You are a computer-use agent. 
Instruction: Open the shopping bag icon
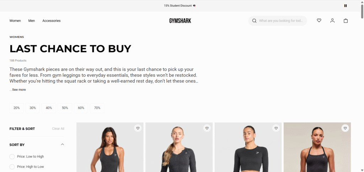click(346, 21)
